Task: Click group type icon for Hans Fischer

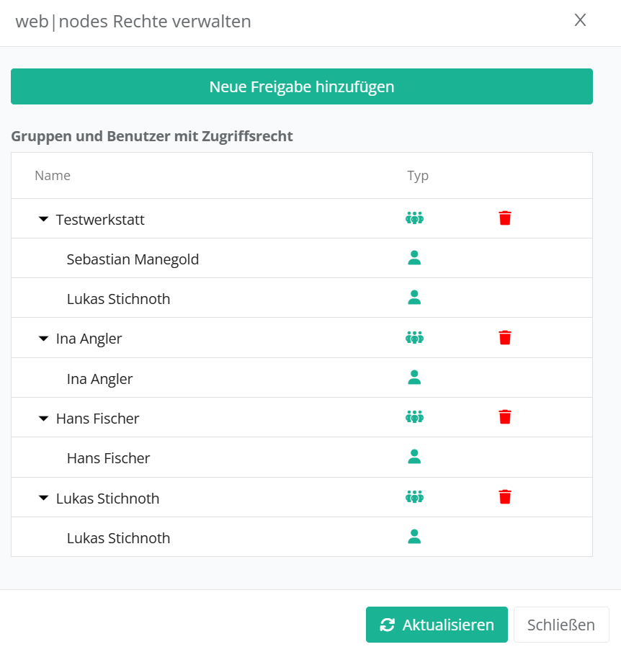Action: 414,417
